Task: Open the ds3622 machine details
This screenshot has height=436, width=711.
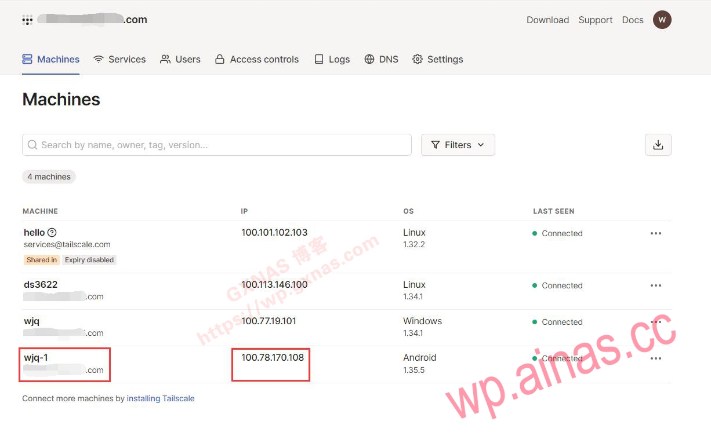Action: (41, 285)
